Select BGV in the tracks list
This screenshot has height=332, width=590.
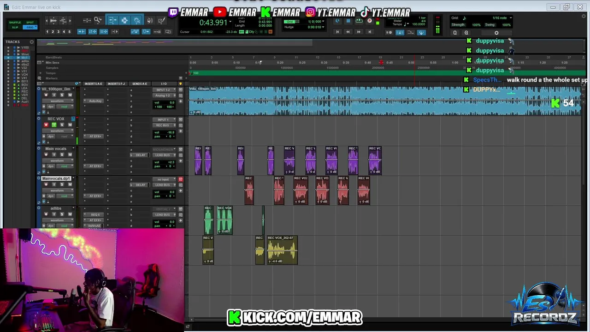pos(24,84)
